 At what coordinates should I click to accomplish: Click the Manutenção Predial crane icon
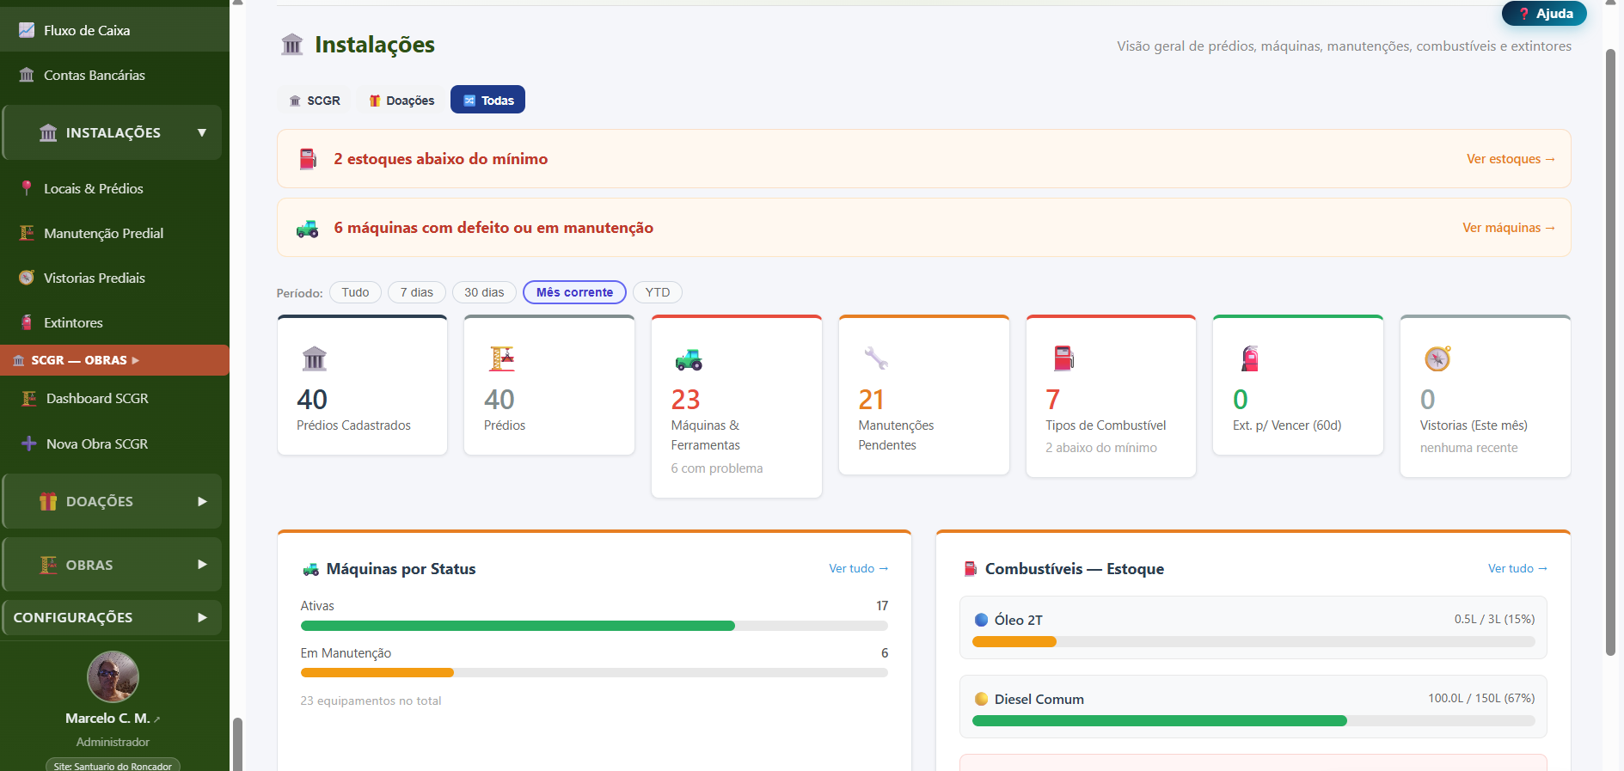(x=27, y=233)
